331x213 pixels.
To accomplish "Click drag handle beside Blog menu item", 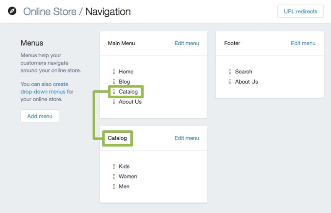I will point(114,82).
